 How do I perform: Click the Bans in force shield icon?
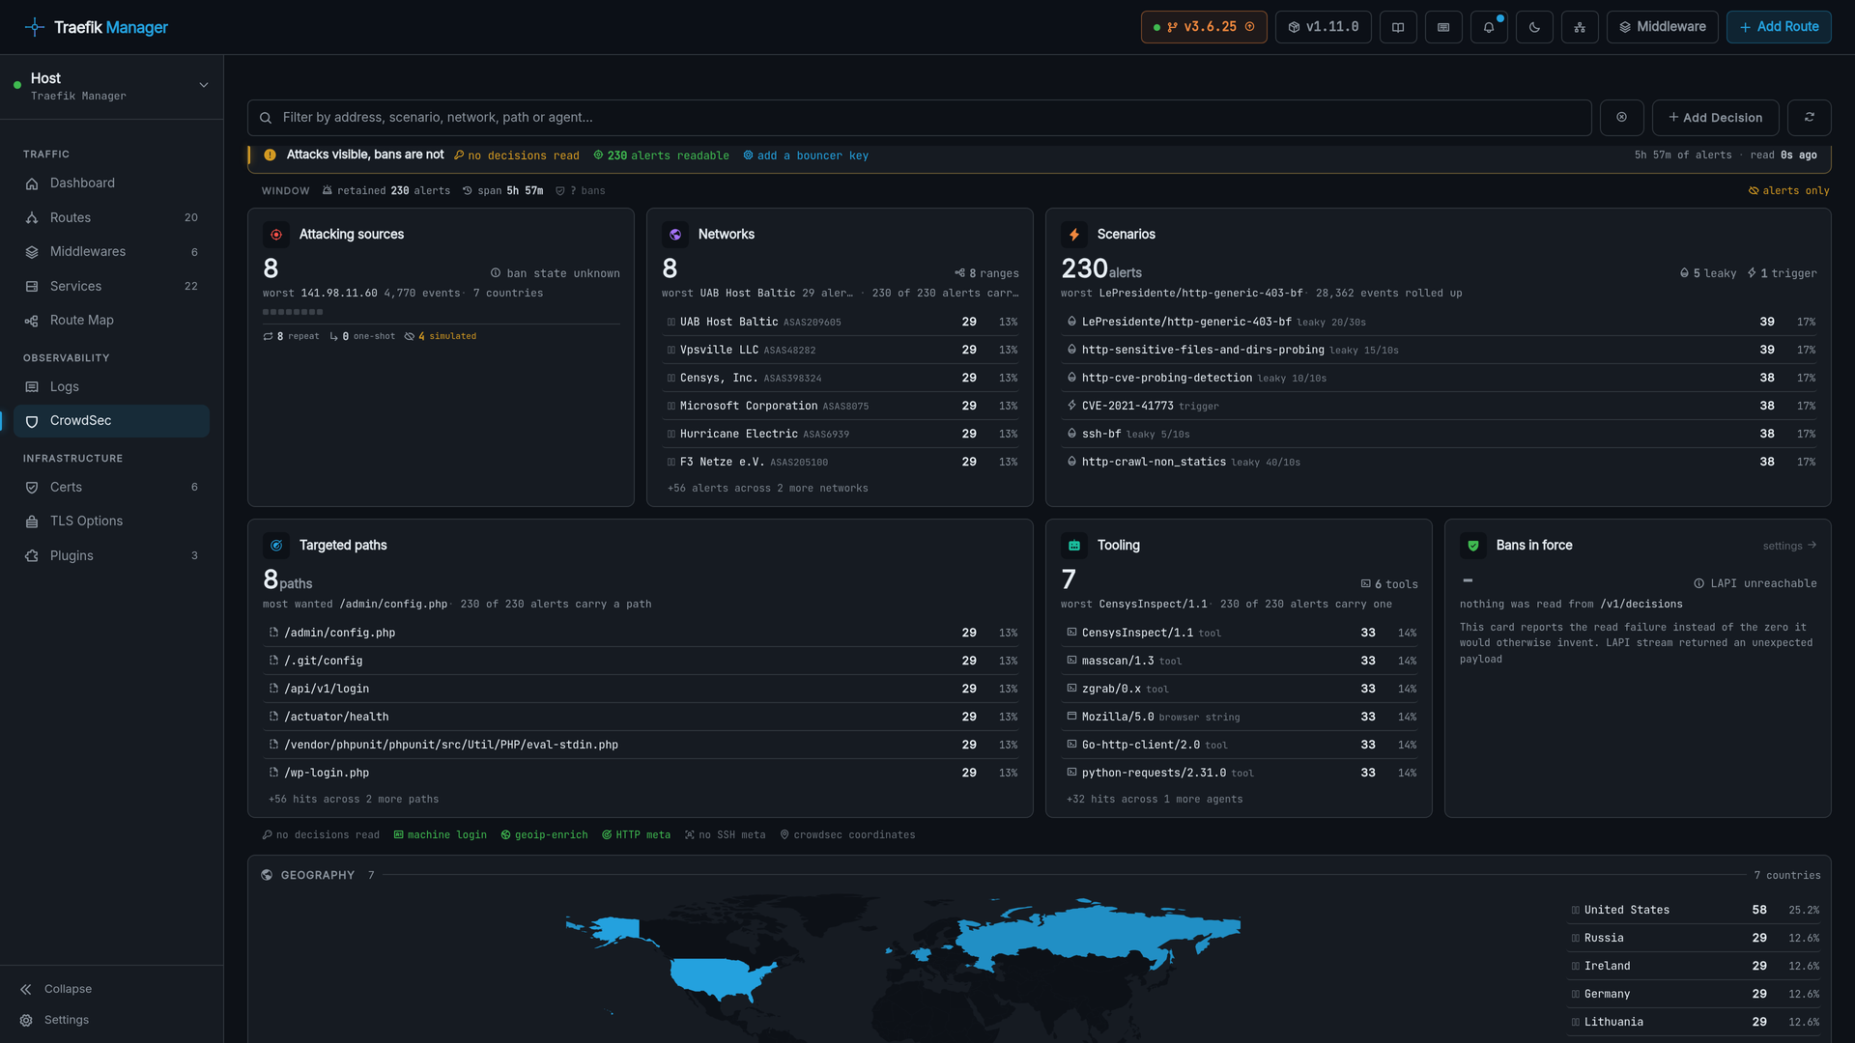point(1473,546)
